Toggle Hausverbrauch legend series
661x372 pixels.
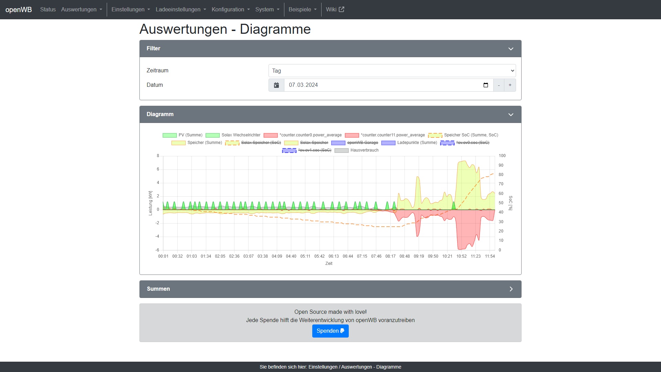tap(357, 150)
